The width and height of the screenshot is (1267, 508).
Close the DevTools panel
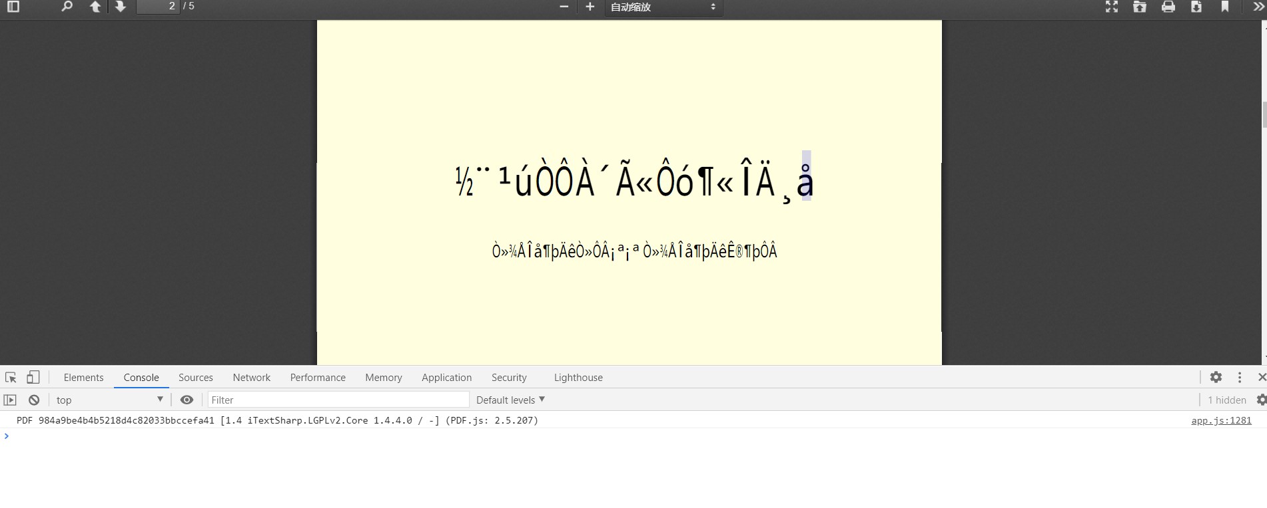[1261, 377]
